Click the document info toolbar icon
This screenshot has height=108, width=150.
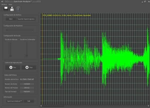tap(18, 9)
